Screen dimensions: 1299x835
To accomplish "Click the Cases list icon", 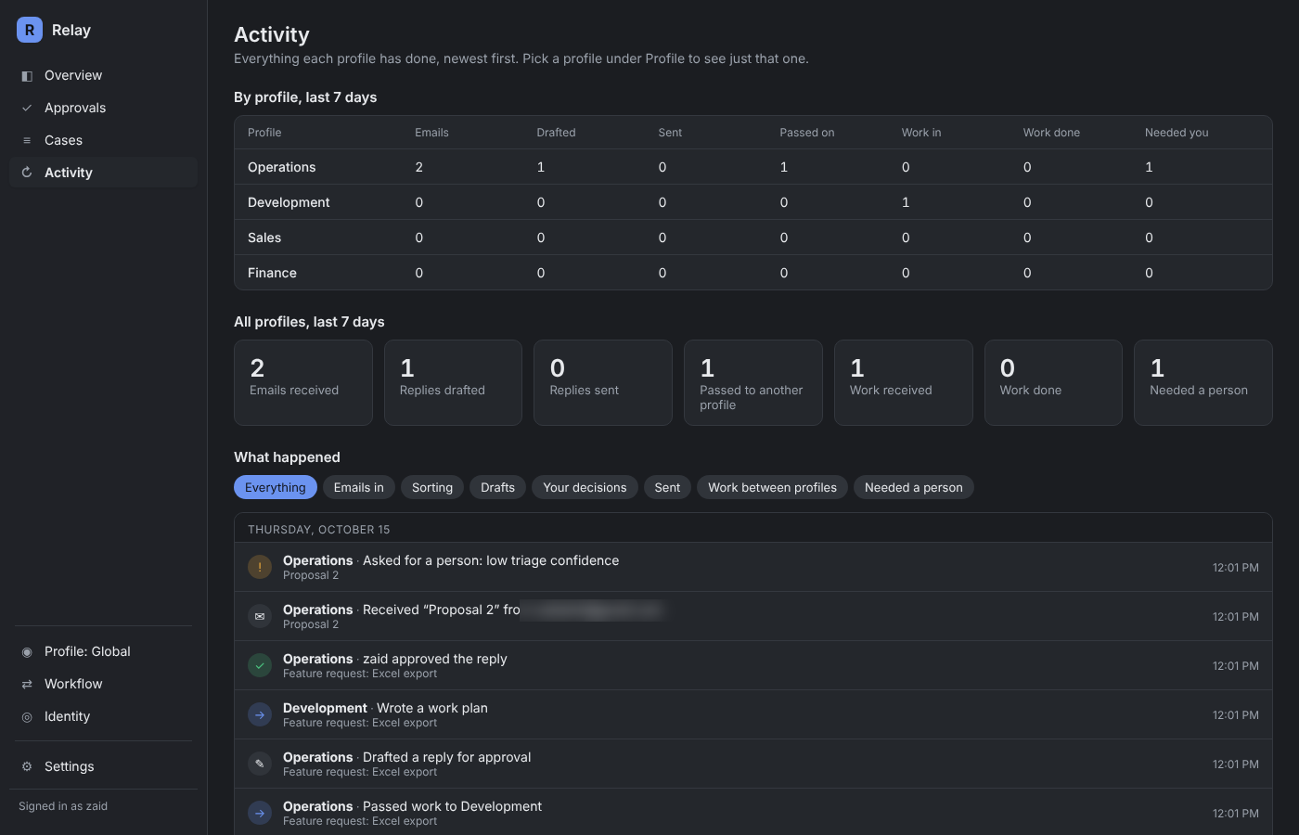I will coord(27,141).
